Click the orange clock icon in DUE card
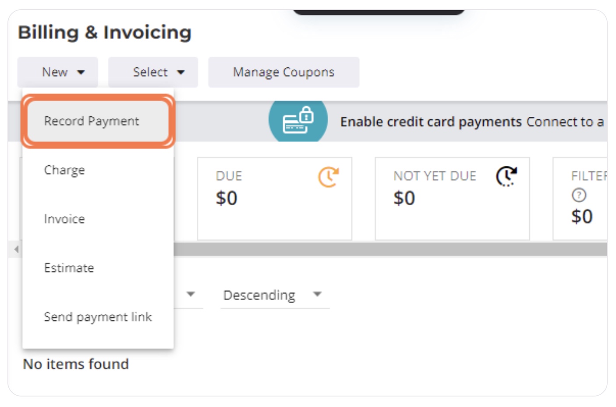The image size is (616, 407). click(328, 177)
